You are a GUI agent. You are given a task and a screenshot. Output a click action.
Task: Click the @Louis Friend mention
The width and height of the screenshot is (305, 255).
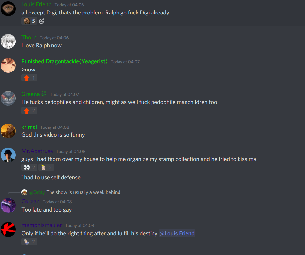(177, 233)
